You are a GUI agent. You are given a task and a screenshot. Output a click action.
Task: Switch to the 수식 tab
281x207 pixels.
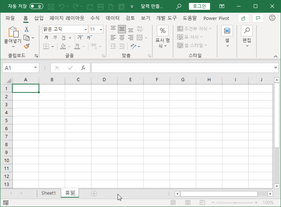(x=95, y=18)
